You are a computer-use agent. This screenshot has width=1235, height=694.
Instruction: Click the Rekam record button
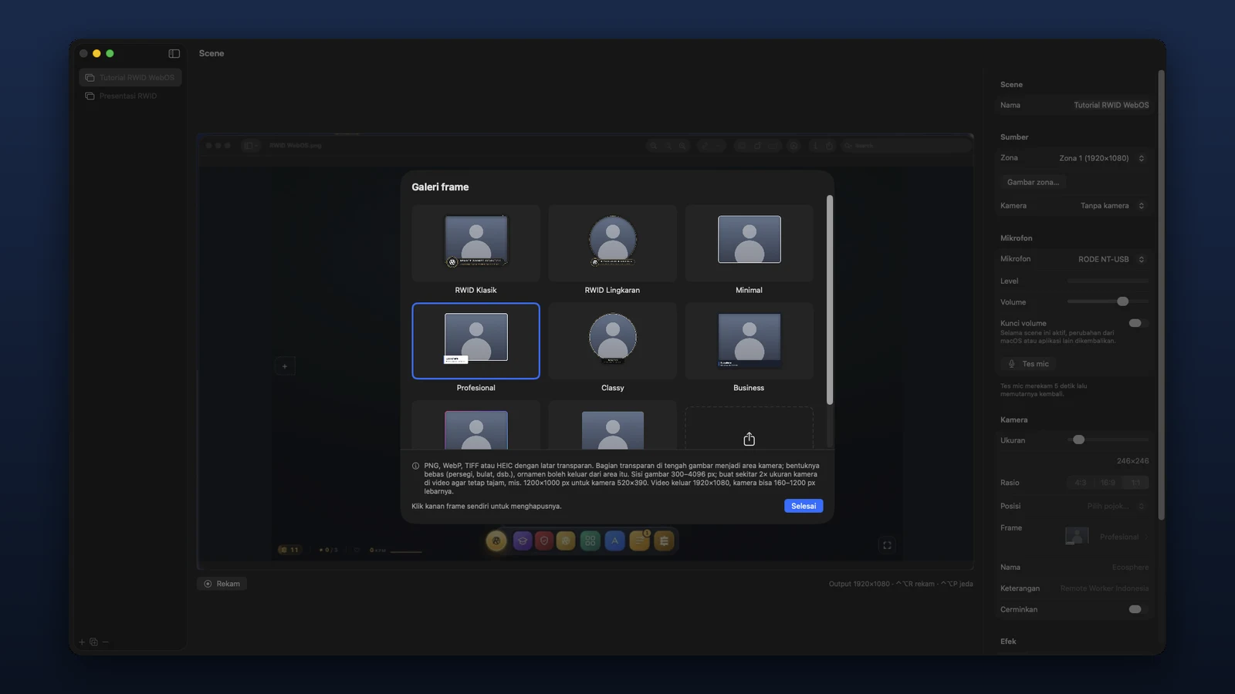(x=222, y=584)
